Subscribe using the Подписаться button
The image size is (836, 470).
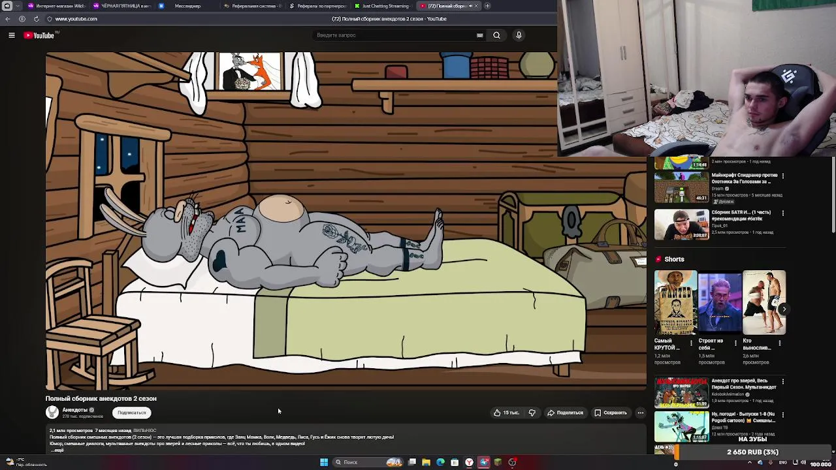(131, 413)
